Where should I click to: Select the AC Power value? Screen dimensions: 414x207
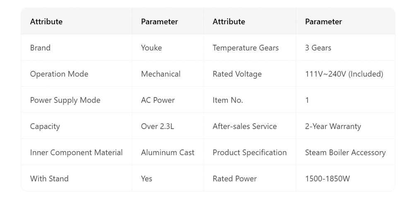[158, 100]
